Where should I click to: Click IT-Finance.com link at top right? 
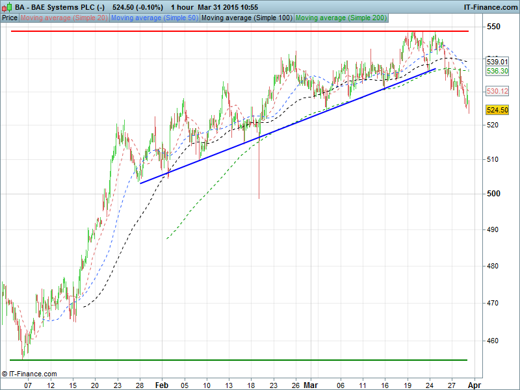pyautogui.click(x=490, y=6)
